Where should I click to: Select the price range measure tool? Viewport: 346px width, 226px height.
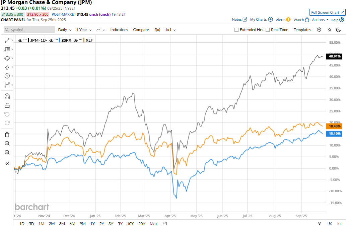(x=7, y=85)
